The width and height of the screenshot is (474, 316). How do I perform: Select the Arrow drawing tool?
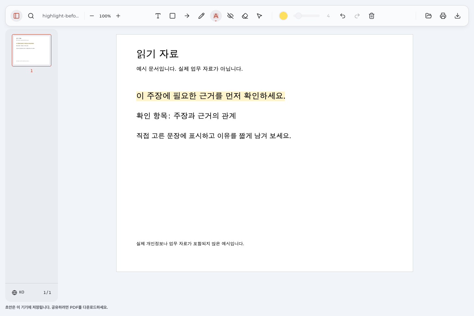click(x=187, y=16)
